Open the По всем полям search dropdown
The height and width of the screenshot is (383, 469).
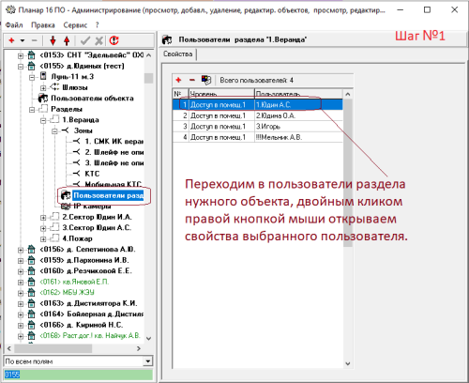(147, 361)
